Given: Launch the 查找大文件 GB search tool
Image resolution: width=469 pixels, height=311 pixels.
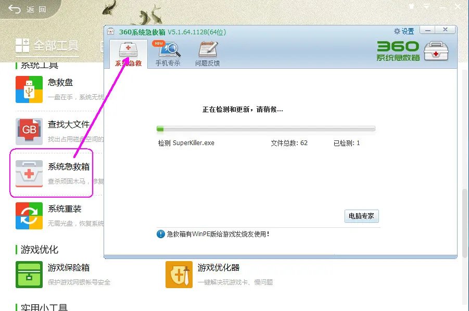Looking at the screenshot, I should [x=29, y=130].
